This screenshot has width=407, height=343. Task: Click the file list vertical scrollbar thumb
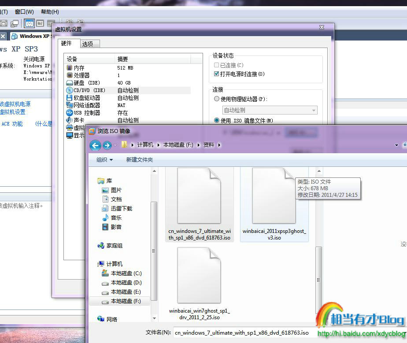(318, 281)
